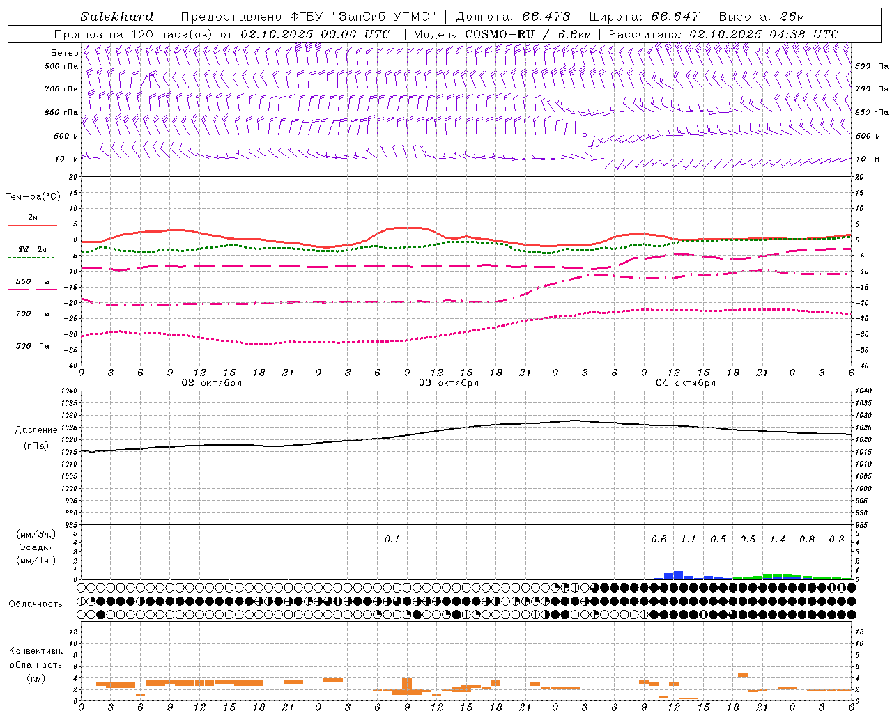Click the "Широта: 66.647" latitude value

click(645, 17)
